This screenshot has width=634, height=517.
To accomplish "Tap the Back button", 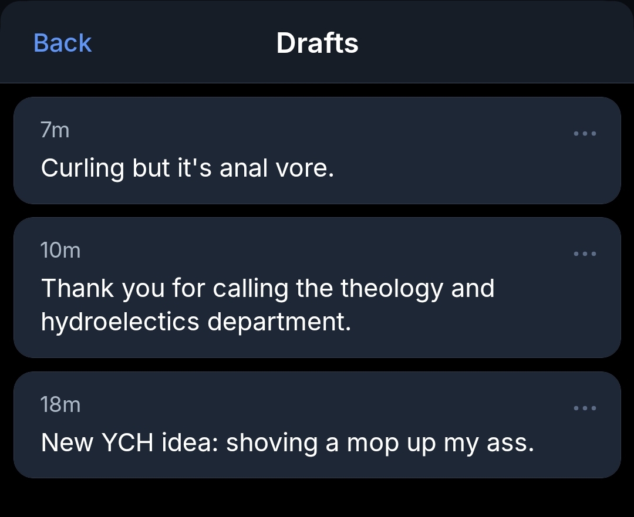I will coord(62,43).
